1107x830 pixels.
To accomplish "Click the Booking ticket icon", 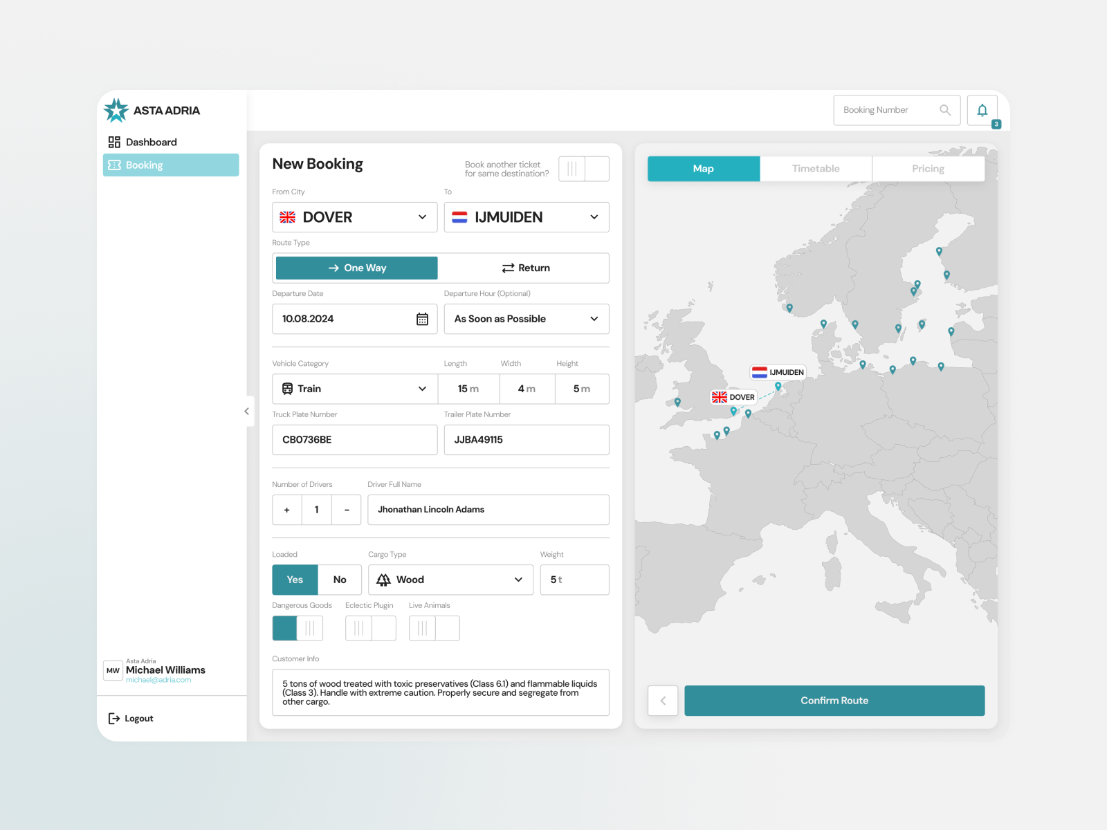I will click(x=114, y=165).
